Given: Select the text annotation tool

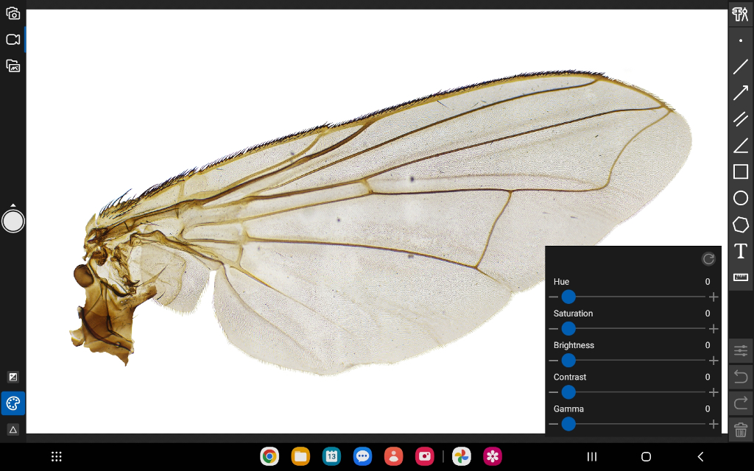Looking at the screenshot, I should 741,251.
